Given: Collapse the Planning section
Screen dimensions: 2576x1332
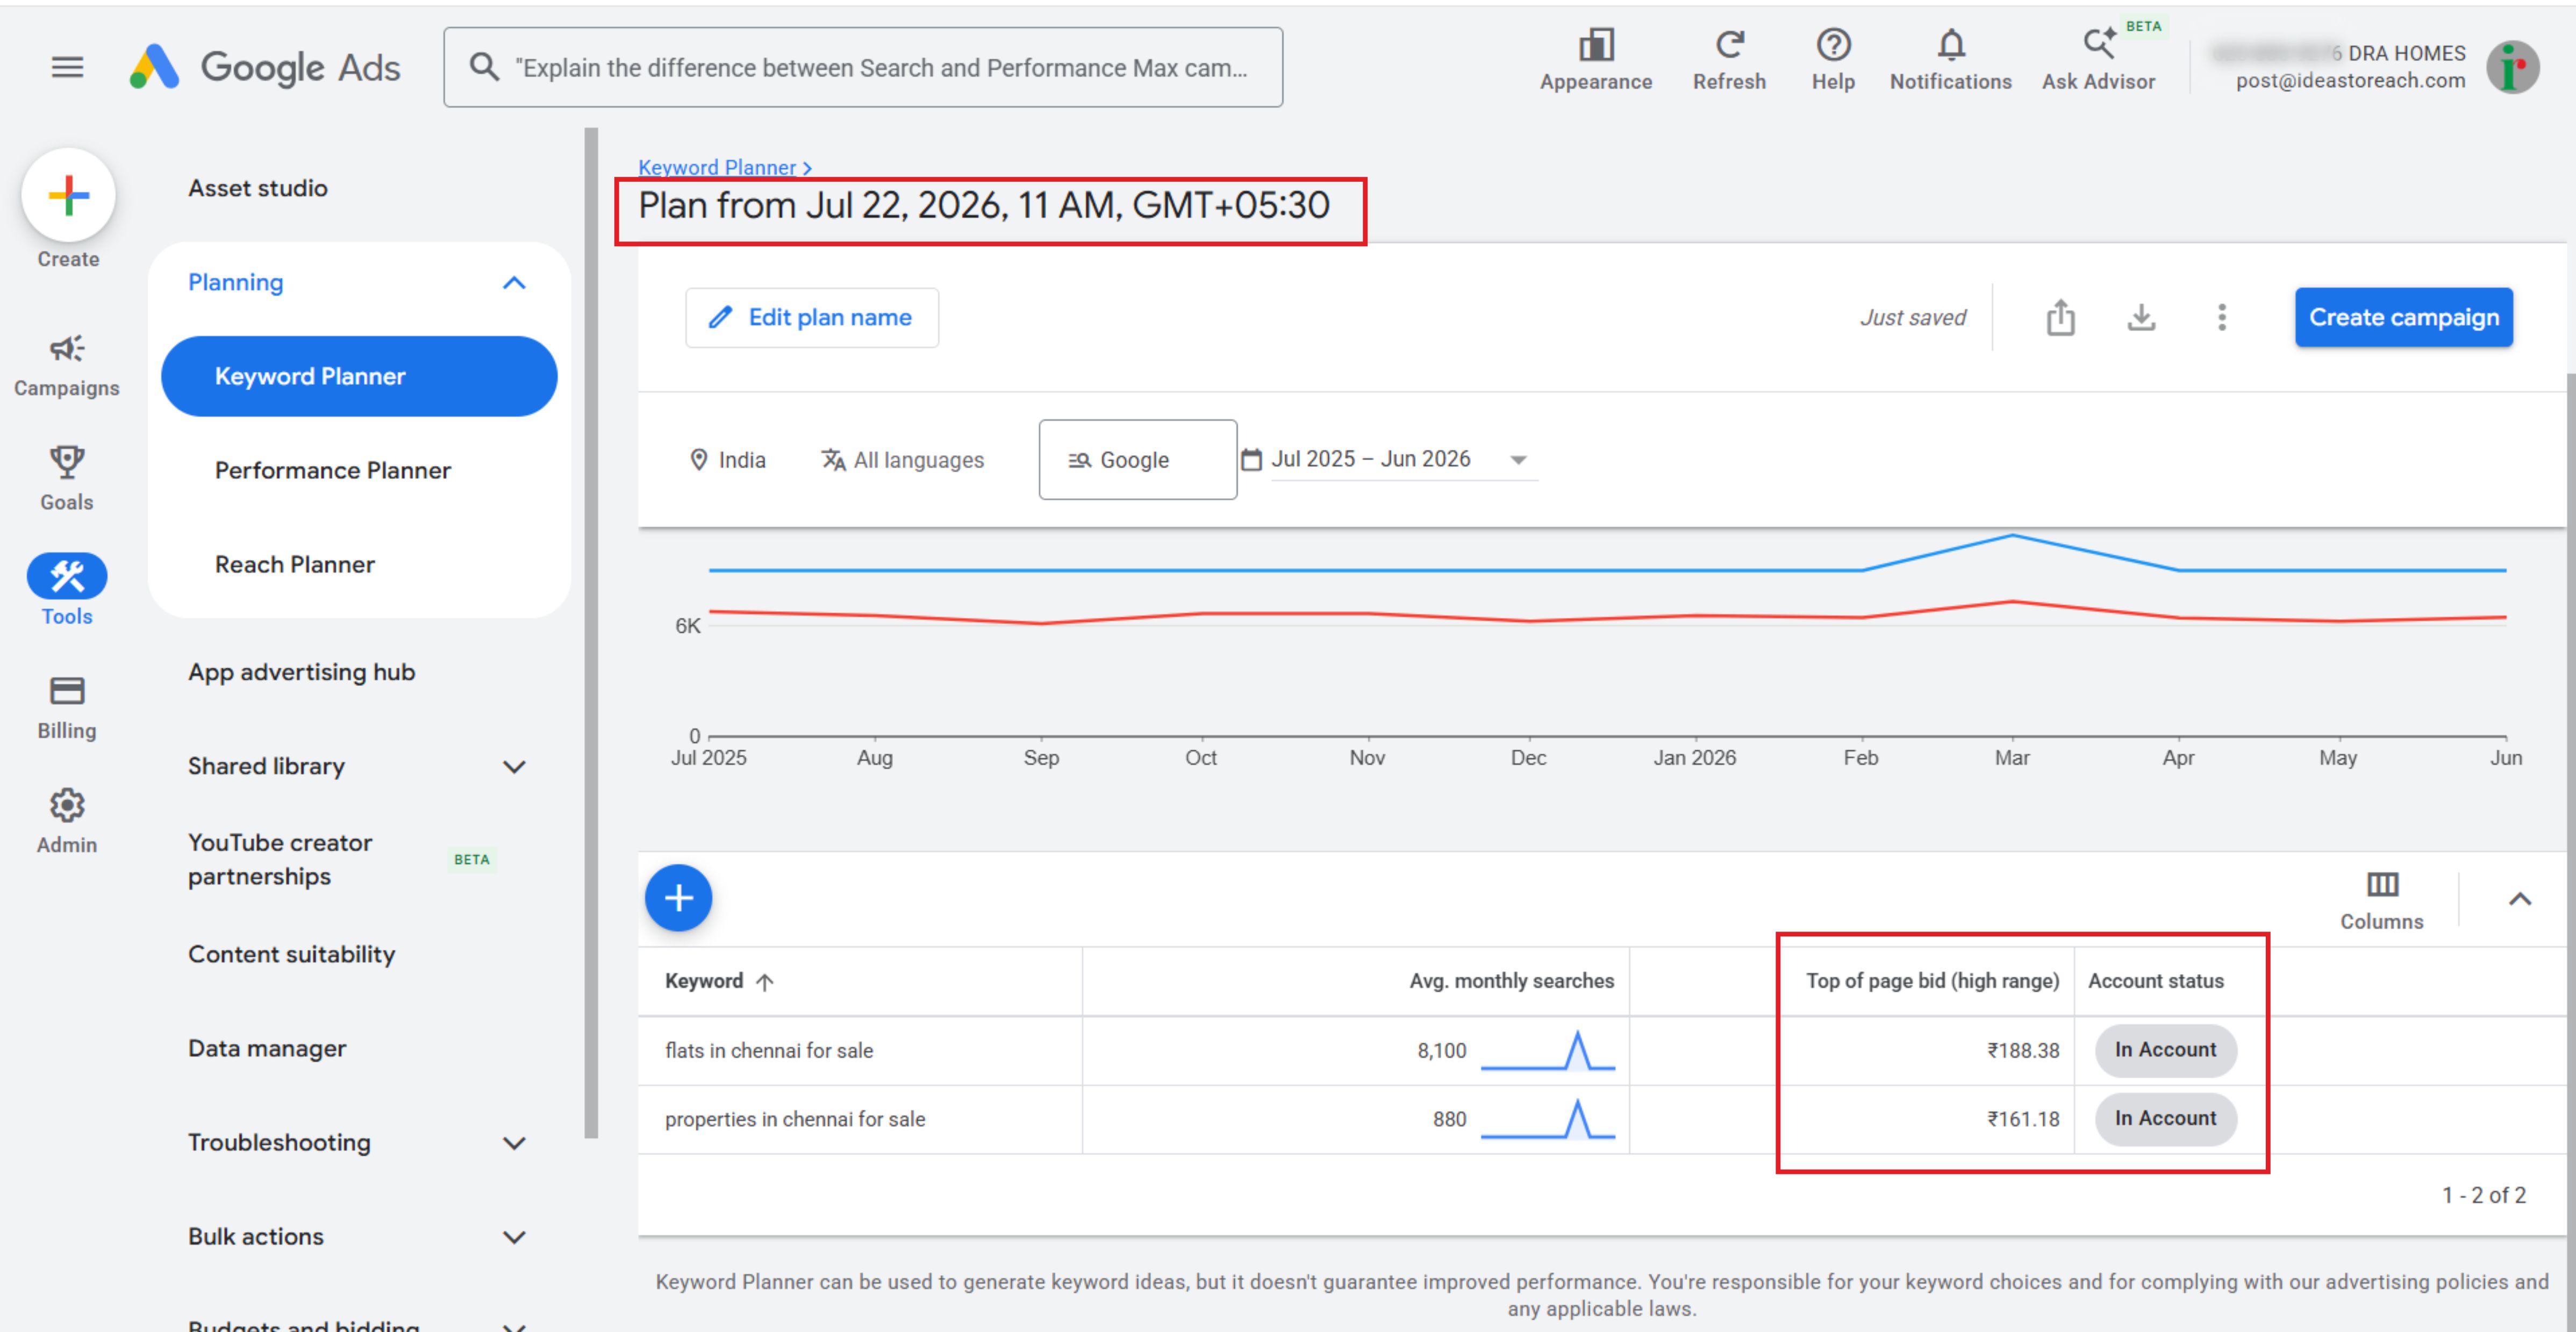Looking at the screenshot, I should click(x=514, y=283).
